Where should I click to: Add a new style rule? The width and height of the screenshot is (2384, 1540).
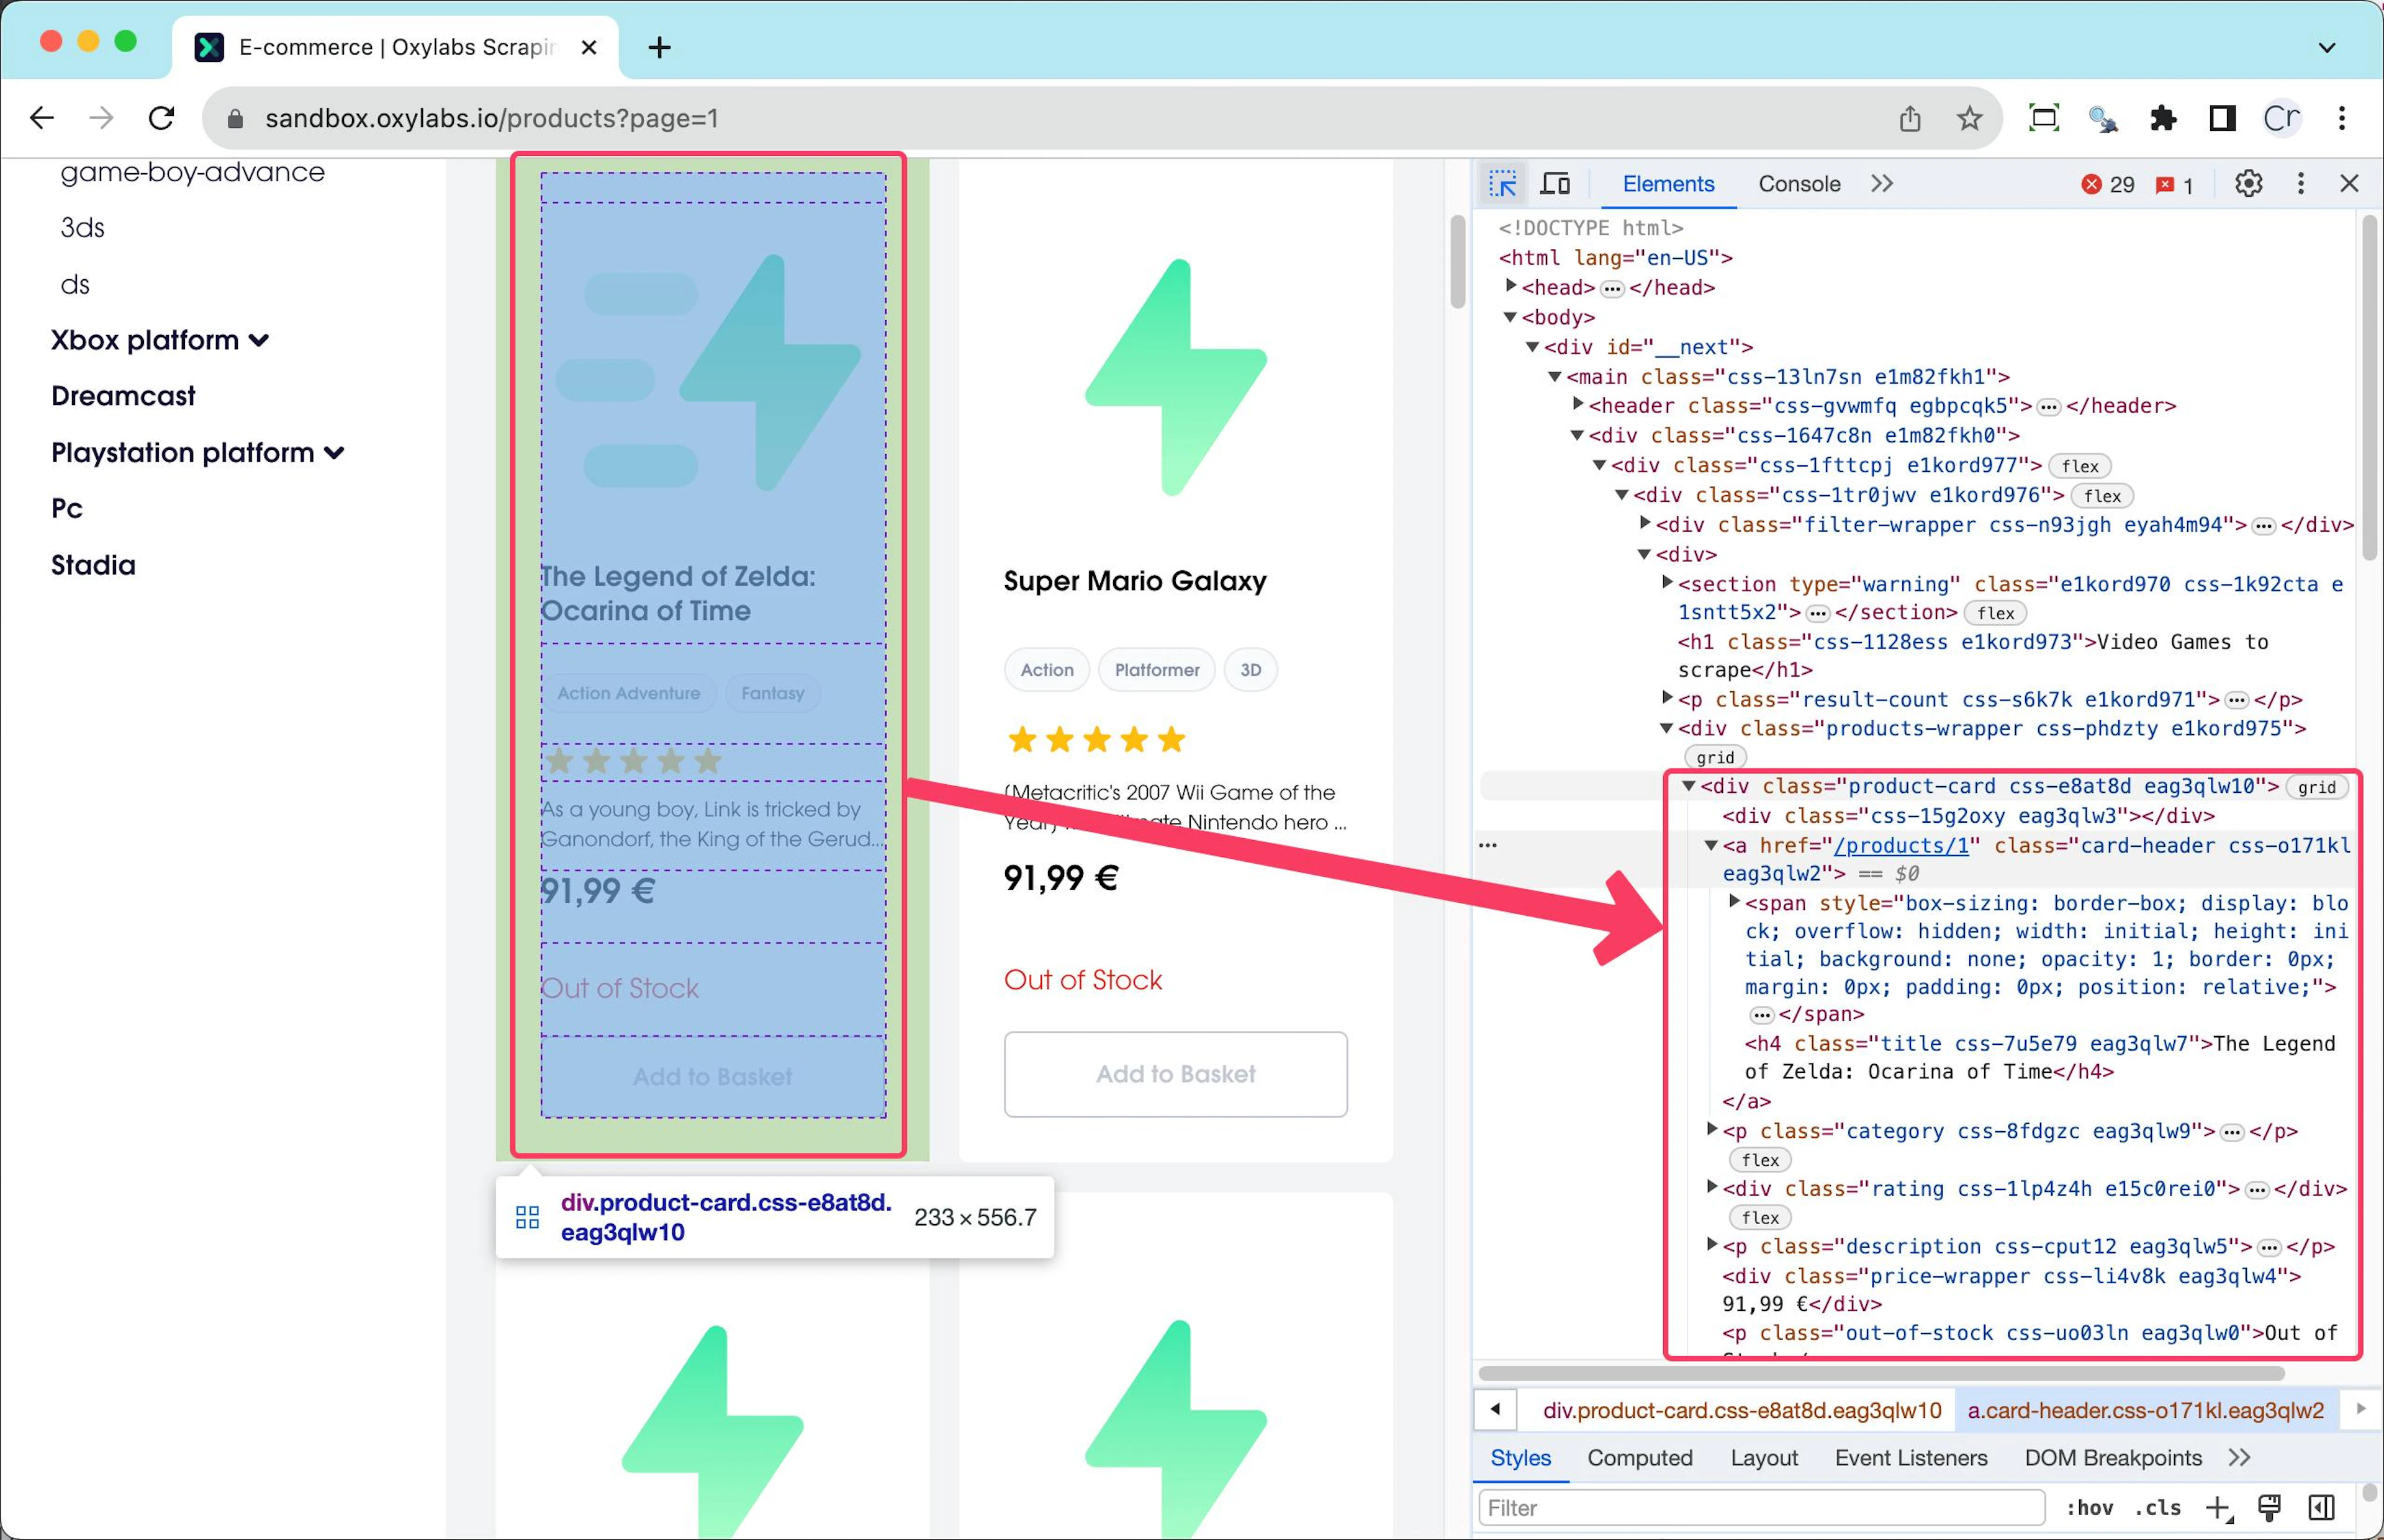point(2218,1508)
